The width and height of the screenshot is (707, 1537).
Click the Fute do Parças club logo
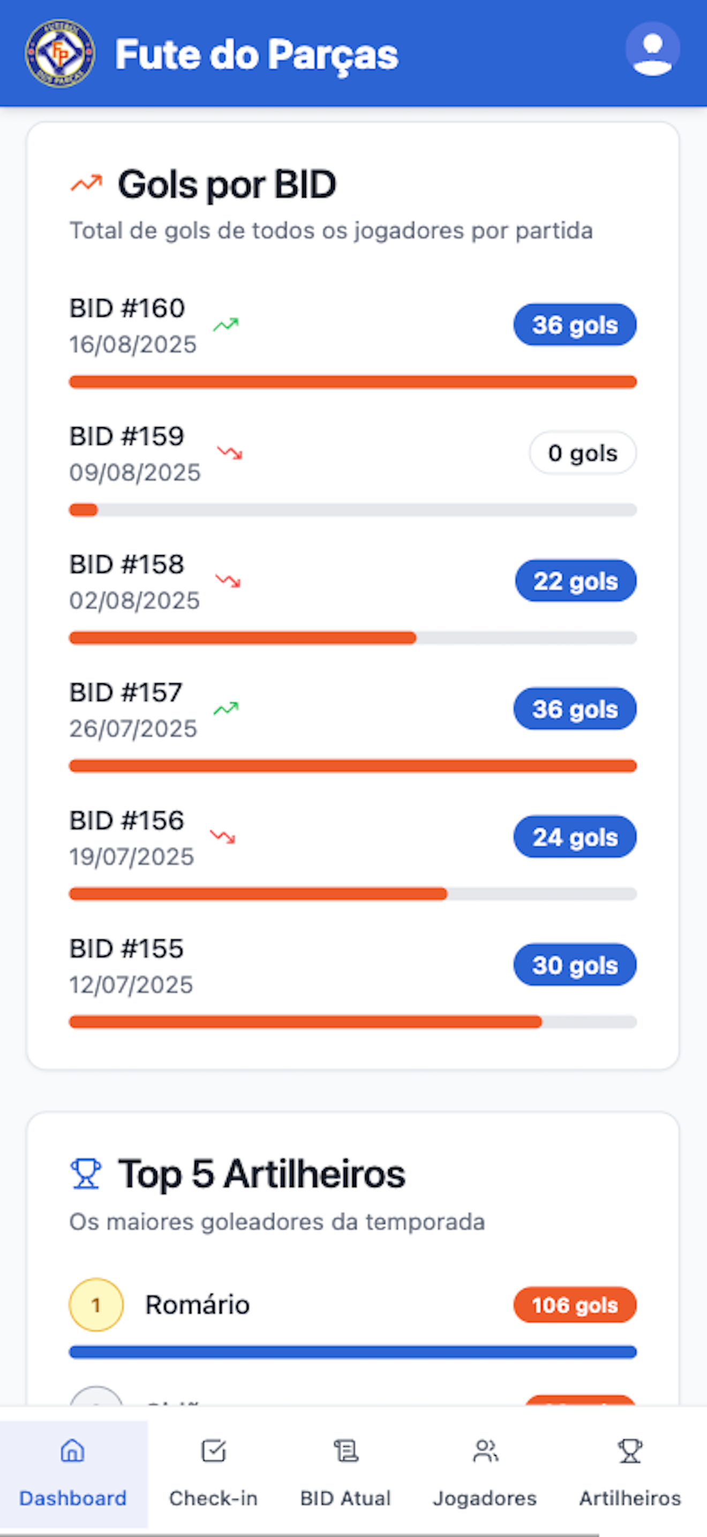59,54
